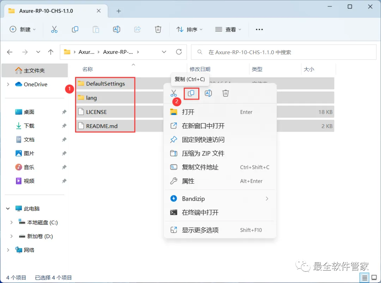Screen dimensions: 381x283
Task: Switch to large icons view in the status bar
Action: coord(374,278)
